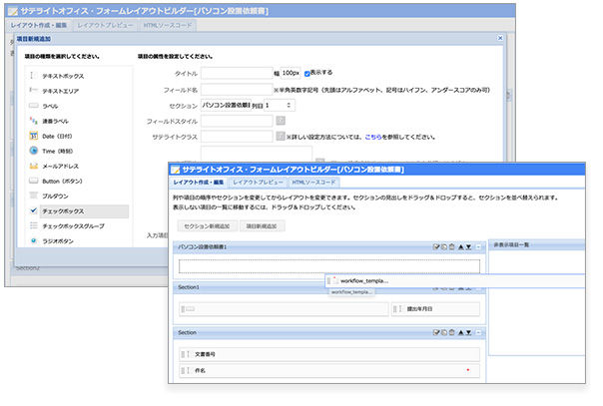The image size is (603, 406).
Task: Click the 項目新規追加 button
Action: [x=262, y=226]
